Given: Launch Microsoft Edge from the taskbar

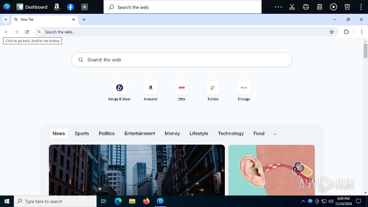Looking at the screenshot, I should click(x=118, y=201).
